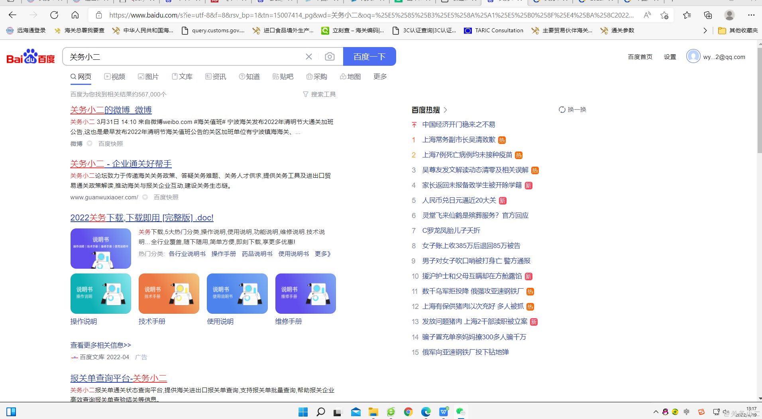Viewport: 762px width, 419px height.
Task: View site information lock icon
Action: pos(99,15)
